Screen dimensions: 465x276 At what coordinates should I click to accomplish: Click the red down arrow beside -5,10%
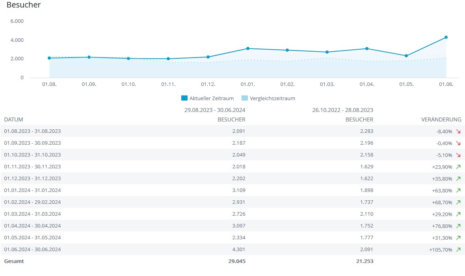click(x=458, y=155)
